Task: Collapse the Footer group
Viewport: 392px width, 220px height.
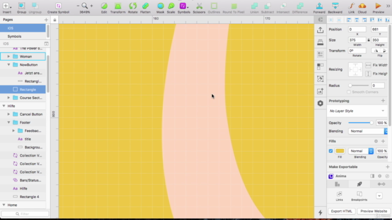Action: (9, 122)
